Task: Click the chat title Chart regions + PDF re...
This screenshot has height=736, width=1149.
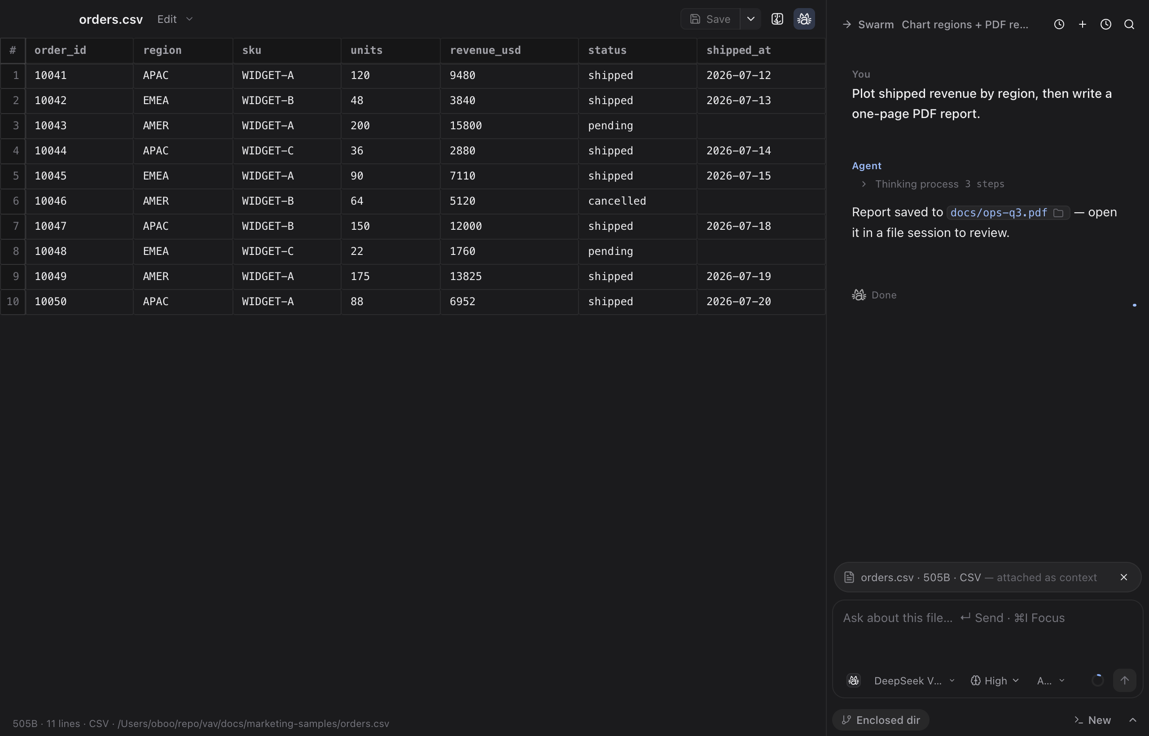Action: [x=965, y=24]
